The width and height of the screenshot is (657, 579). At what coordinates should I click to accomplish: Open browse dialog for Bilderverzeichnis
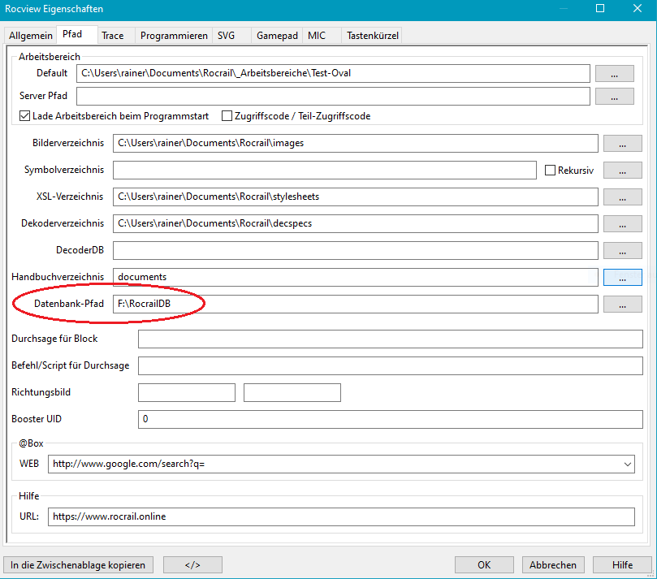pyautogui.click(x=622, y=144)
